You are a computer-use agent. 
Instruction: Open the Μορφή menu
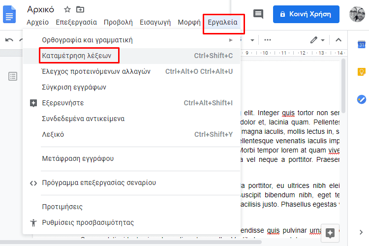click(189, 22)
